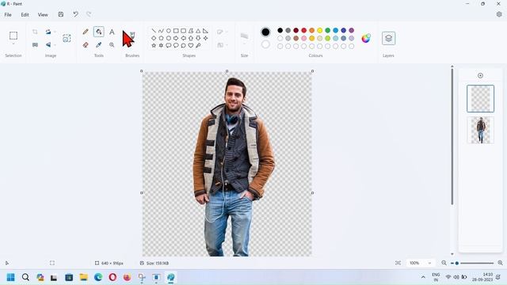507x285 pixels.
Task: Select the Down arrow shape
Action: click(x=198, y=38)
